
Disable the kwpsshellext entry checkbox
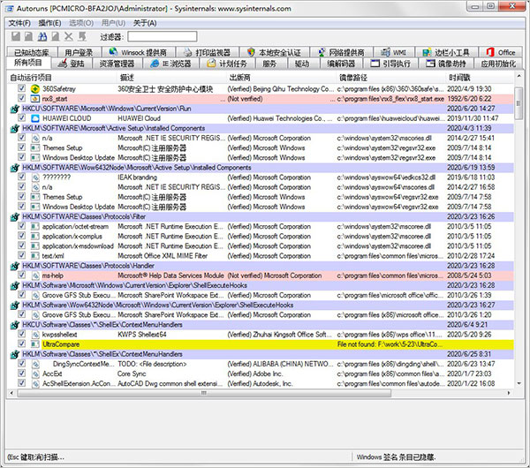[x=21, y=334]
